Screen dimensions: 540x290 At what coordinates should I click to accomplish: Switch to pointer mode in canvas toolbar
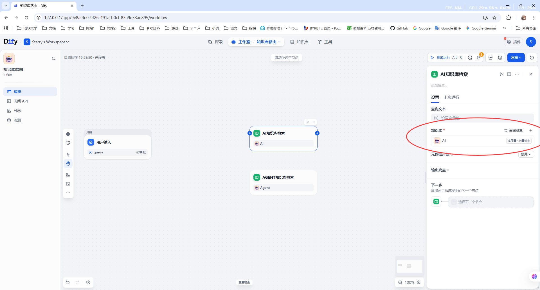[68, 155]
